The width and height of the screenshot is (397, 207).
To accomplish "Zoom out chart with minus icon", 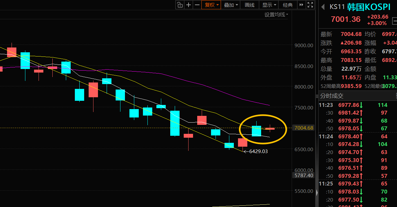I will tap(197, 5).
